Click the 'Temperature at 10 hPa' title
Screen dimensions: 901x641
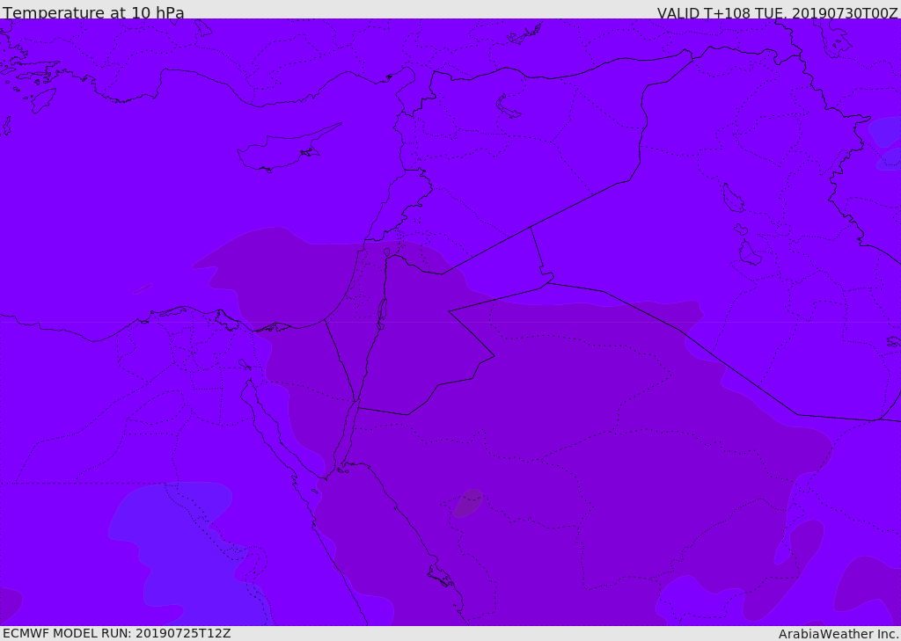93,12
